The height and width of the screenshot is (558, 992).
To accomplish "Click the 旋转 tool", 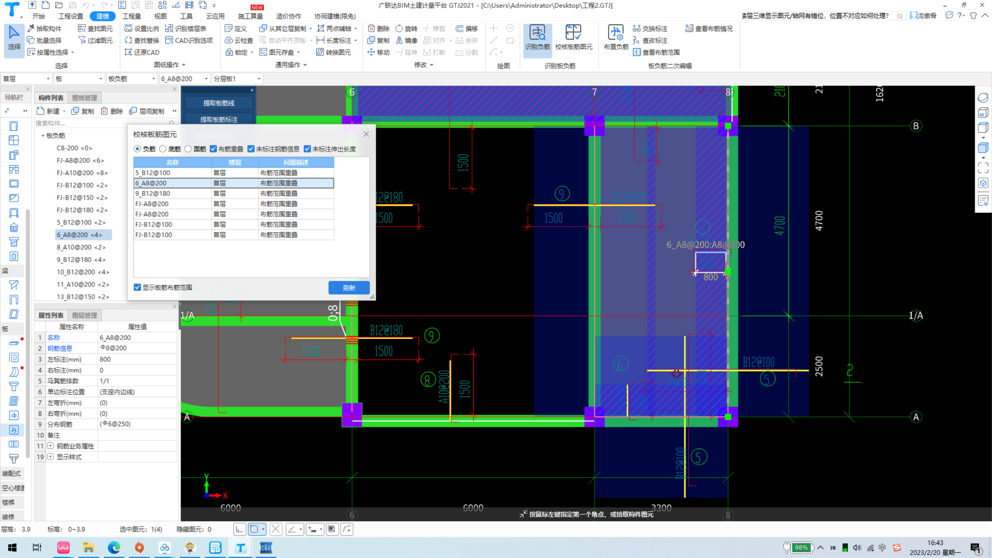I will coord(407,29).
